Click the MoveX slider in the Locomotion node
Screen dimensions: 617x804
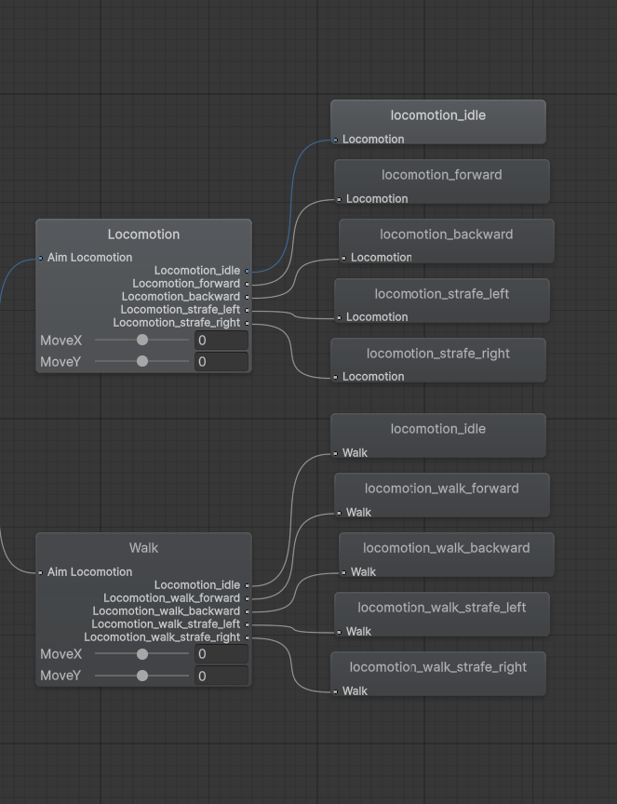[x=142, y=340]
